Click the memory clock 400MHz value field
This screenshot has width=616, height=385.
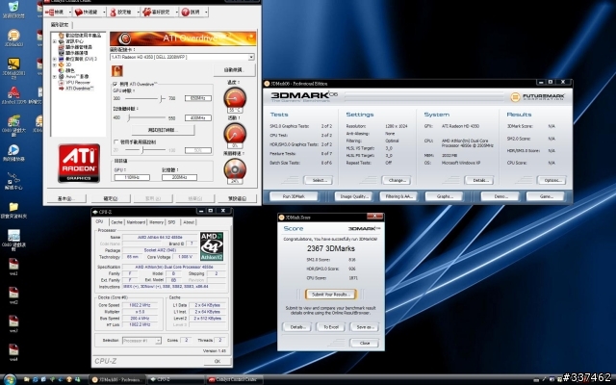coord(198,117)
